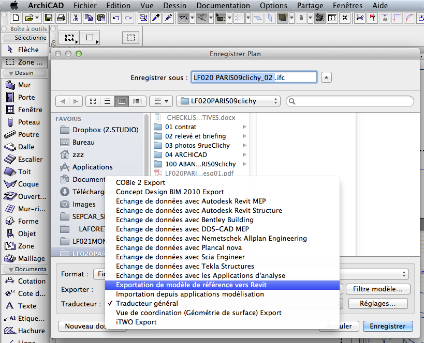Viewport: 424px width, 343px height.
Task: Choose 'Exportation de modèle de référence vers Revit'
Action: 191,285
